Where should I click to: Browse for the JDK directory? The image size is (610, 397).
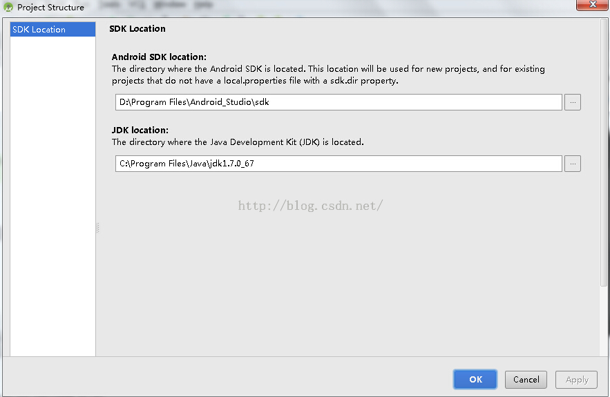(572, 164)
